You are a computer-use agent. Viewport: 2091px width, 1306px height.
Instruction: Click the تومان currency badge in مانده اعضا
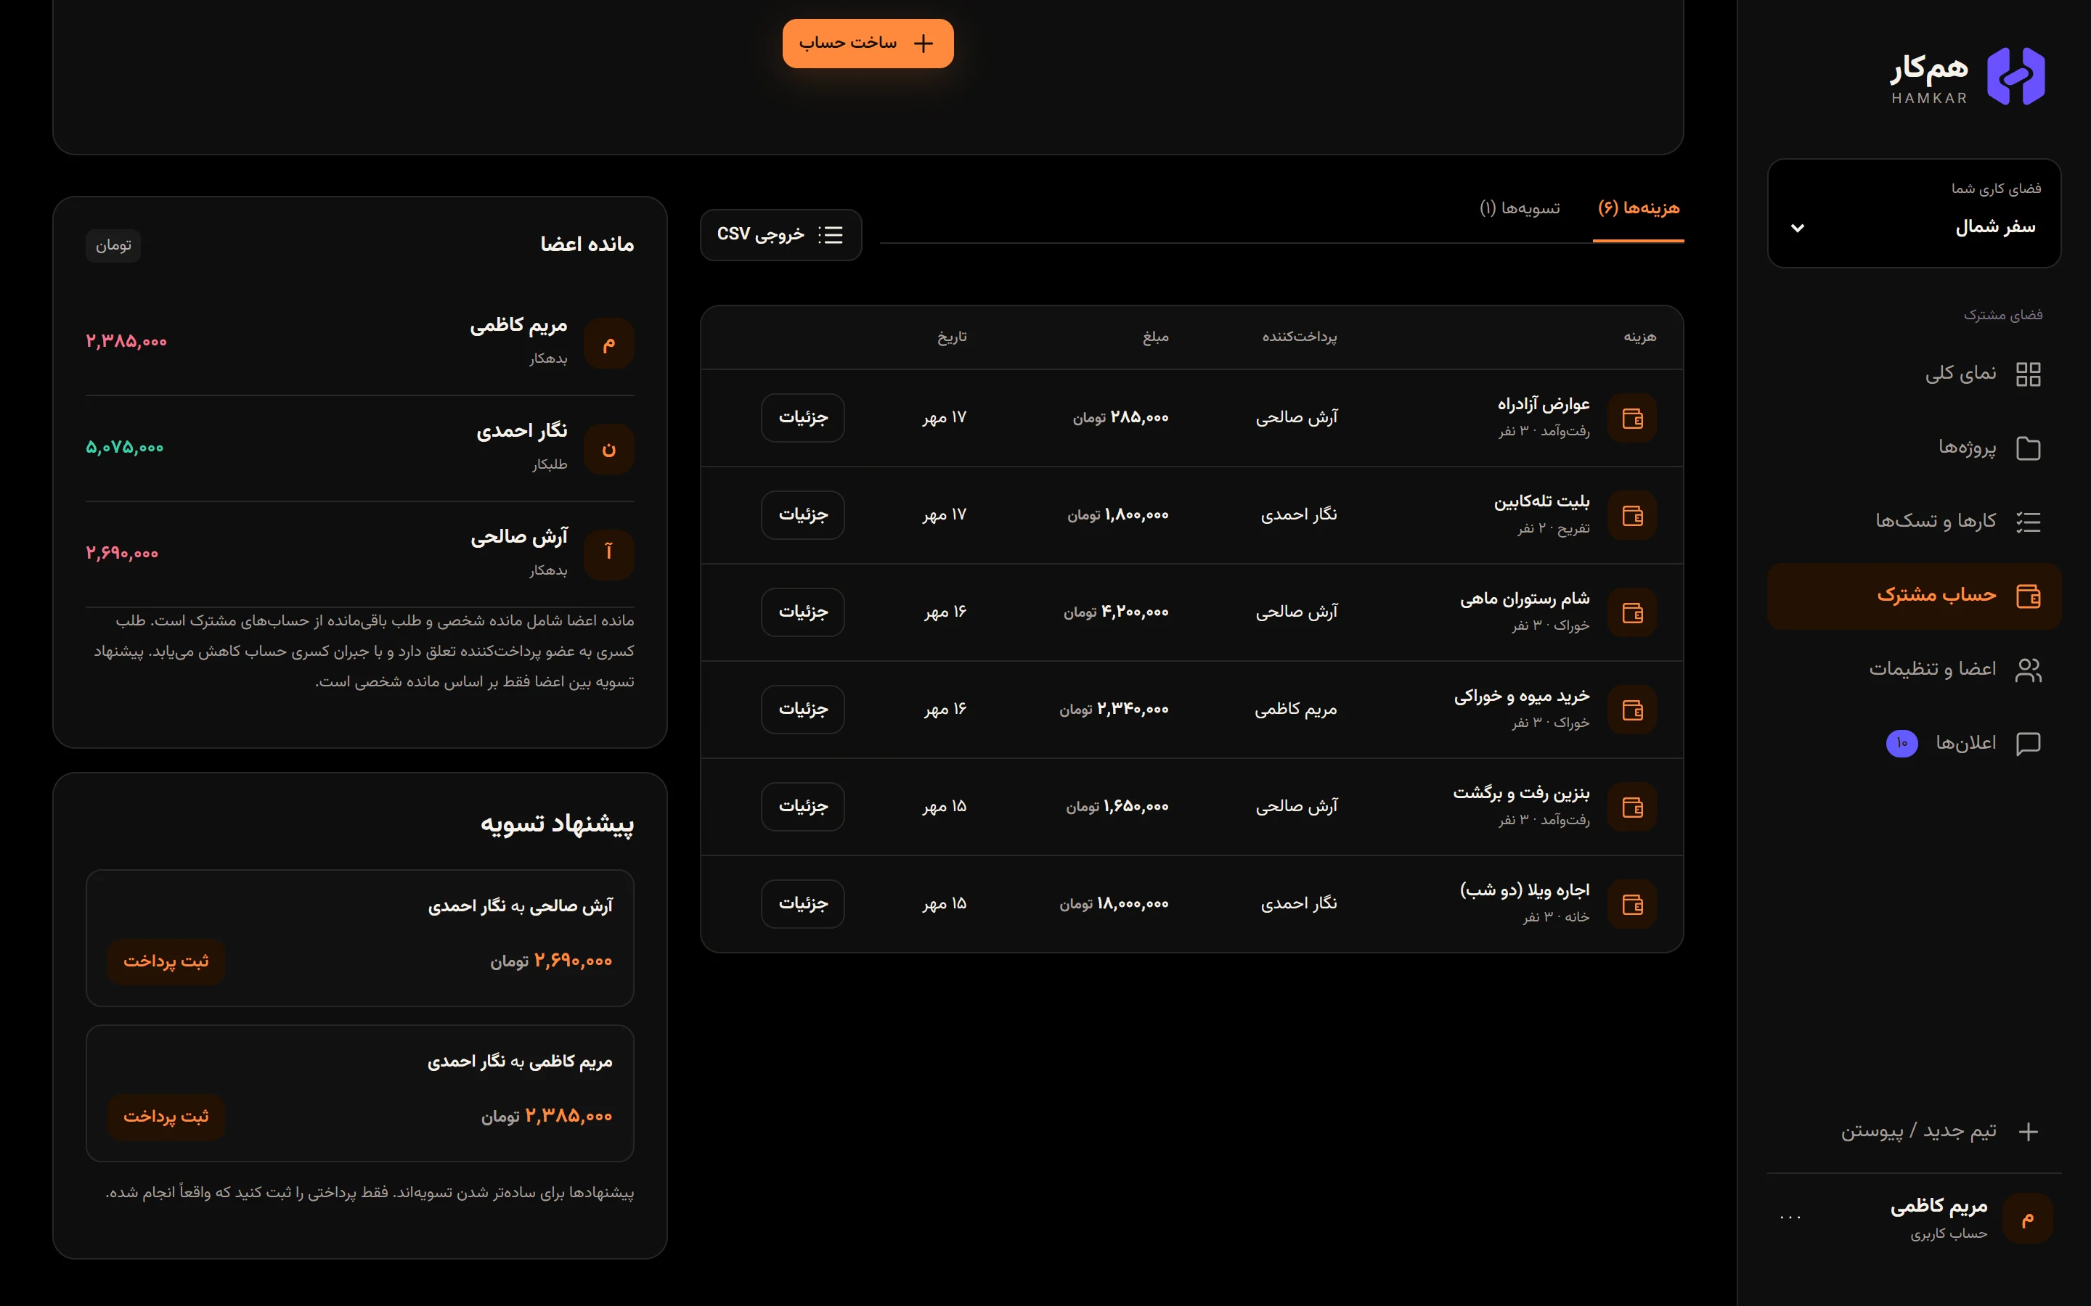tap(113, 246)
